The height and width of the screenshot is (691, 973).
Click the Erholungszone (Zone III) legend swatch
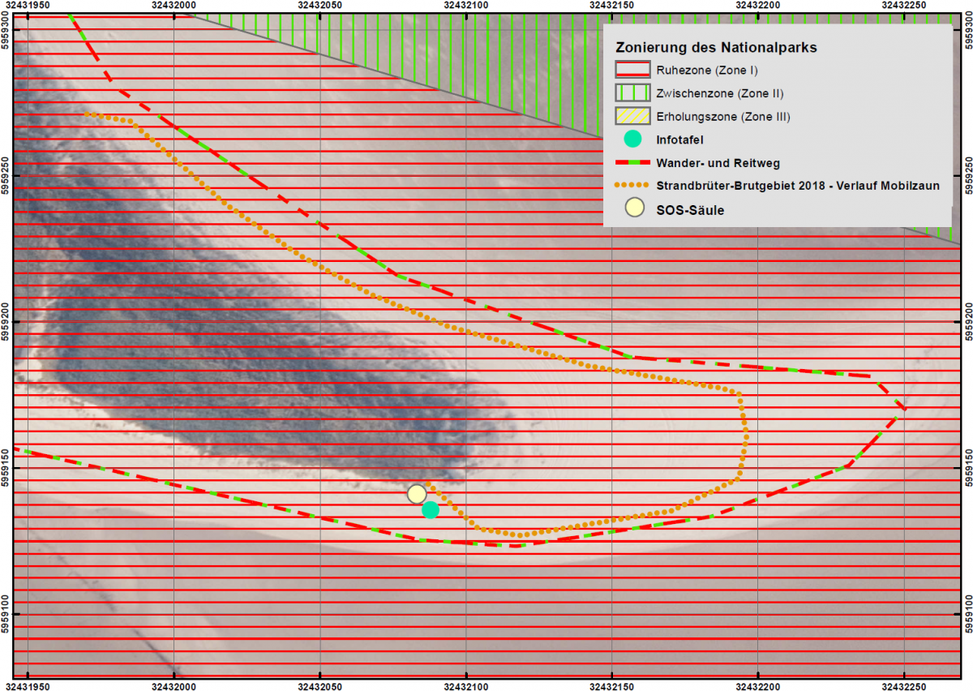click(x=632, y=116)
